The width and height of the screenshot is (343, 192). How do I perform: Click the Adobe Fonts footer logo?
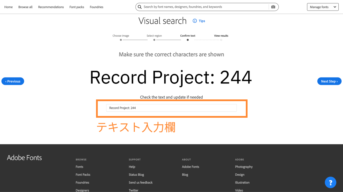[x=24, y=158]
